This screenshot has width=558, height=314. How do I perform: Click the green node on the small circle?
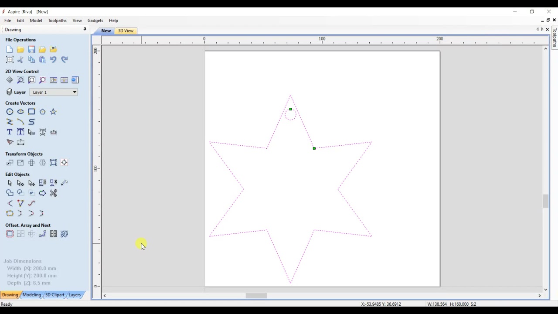pos(290,109)
